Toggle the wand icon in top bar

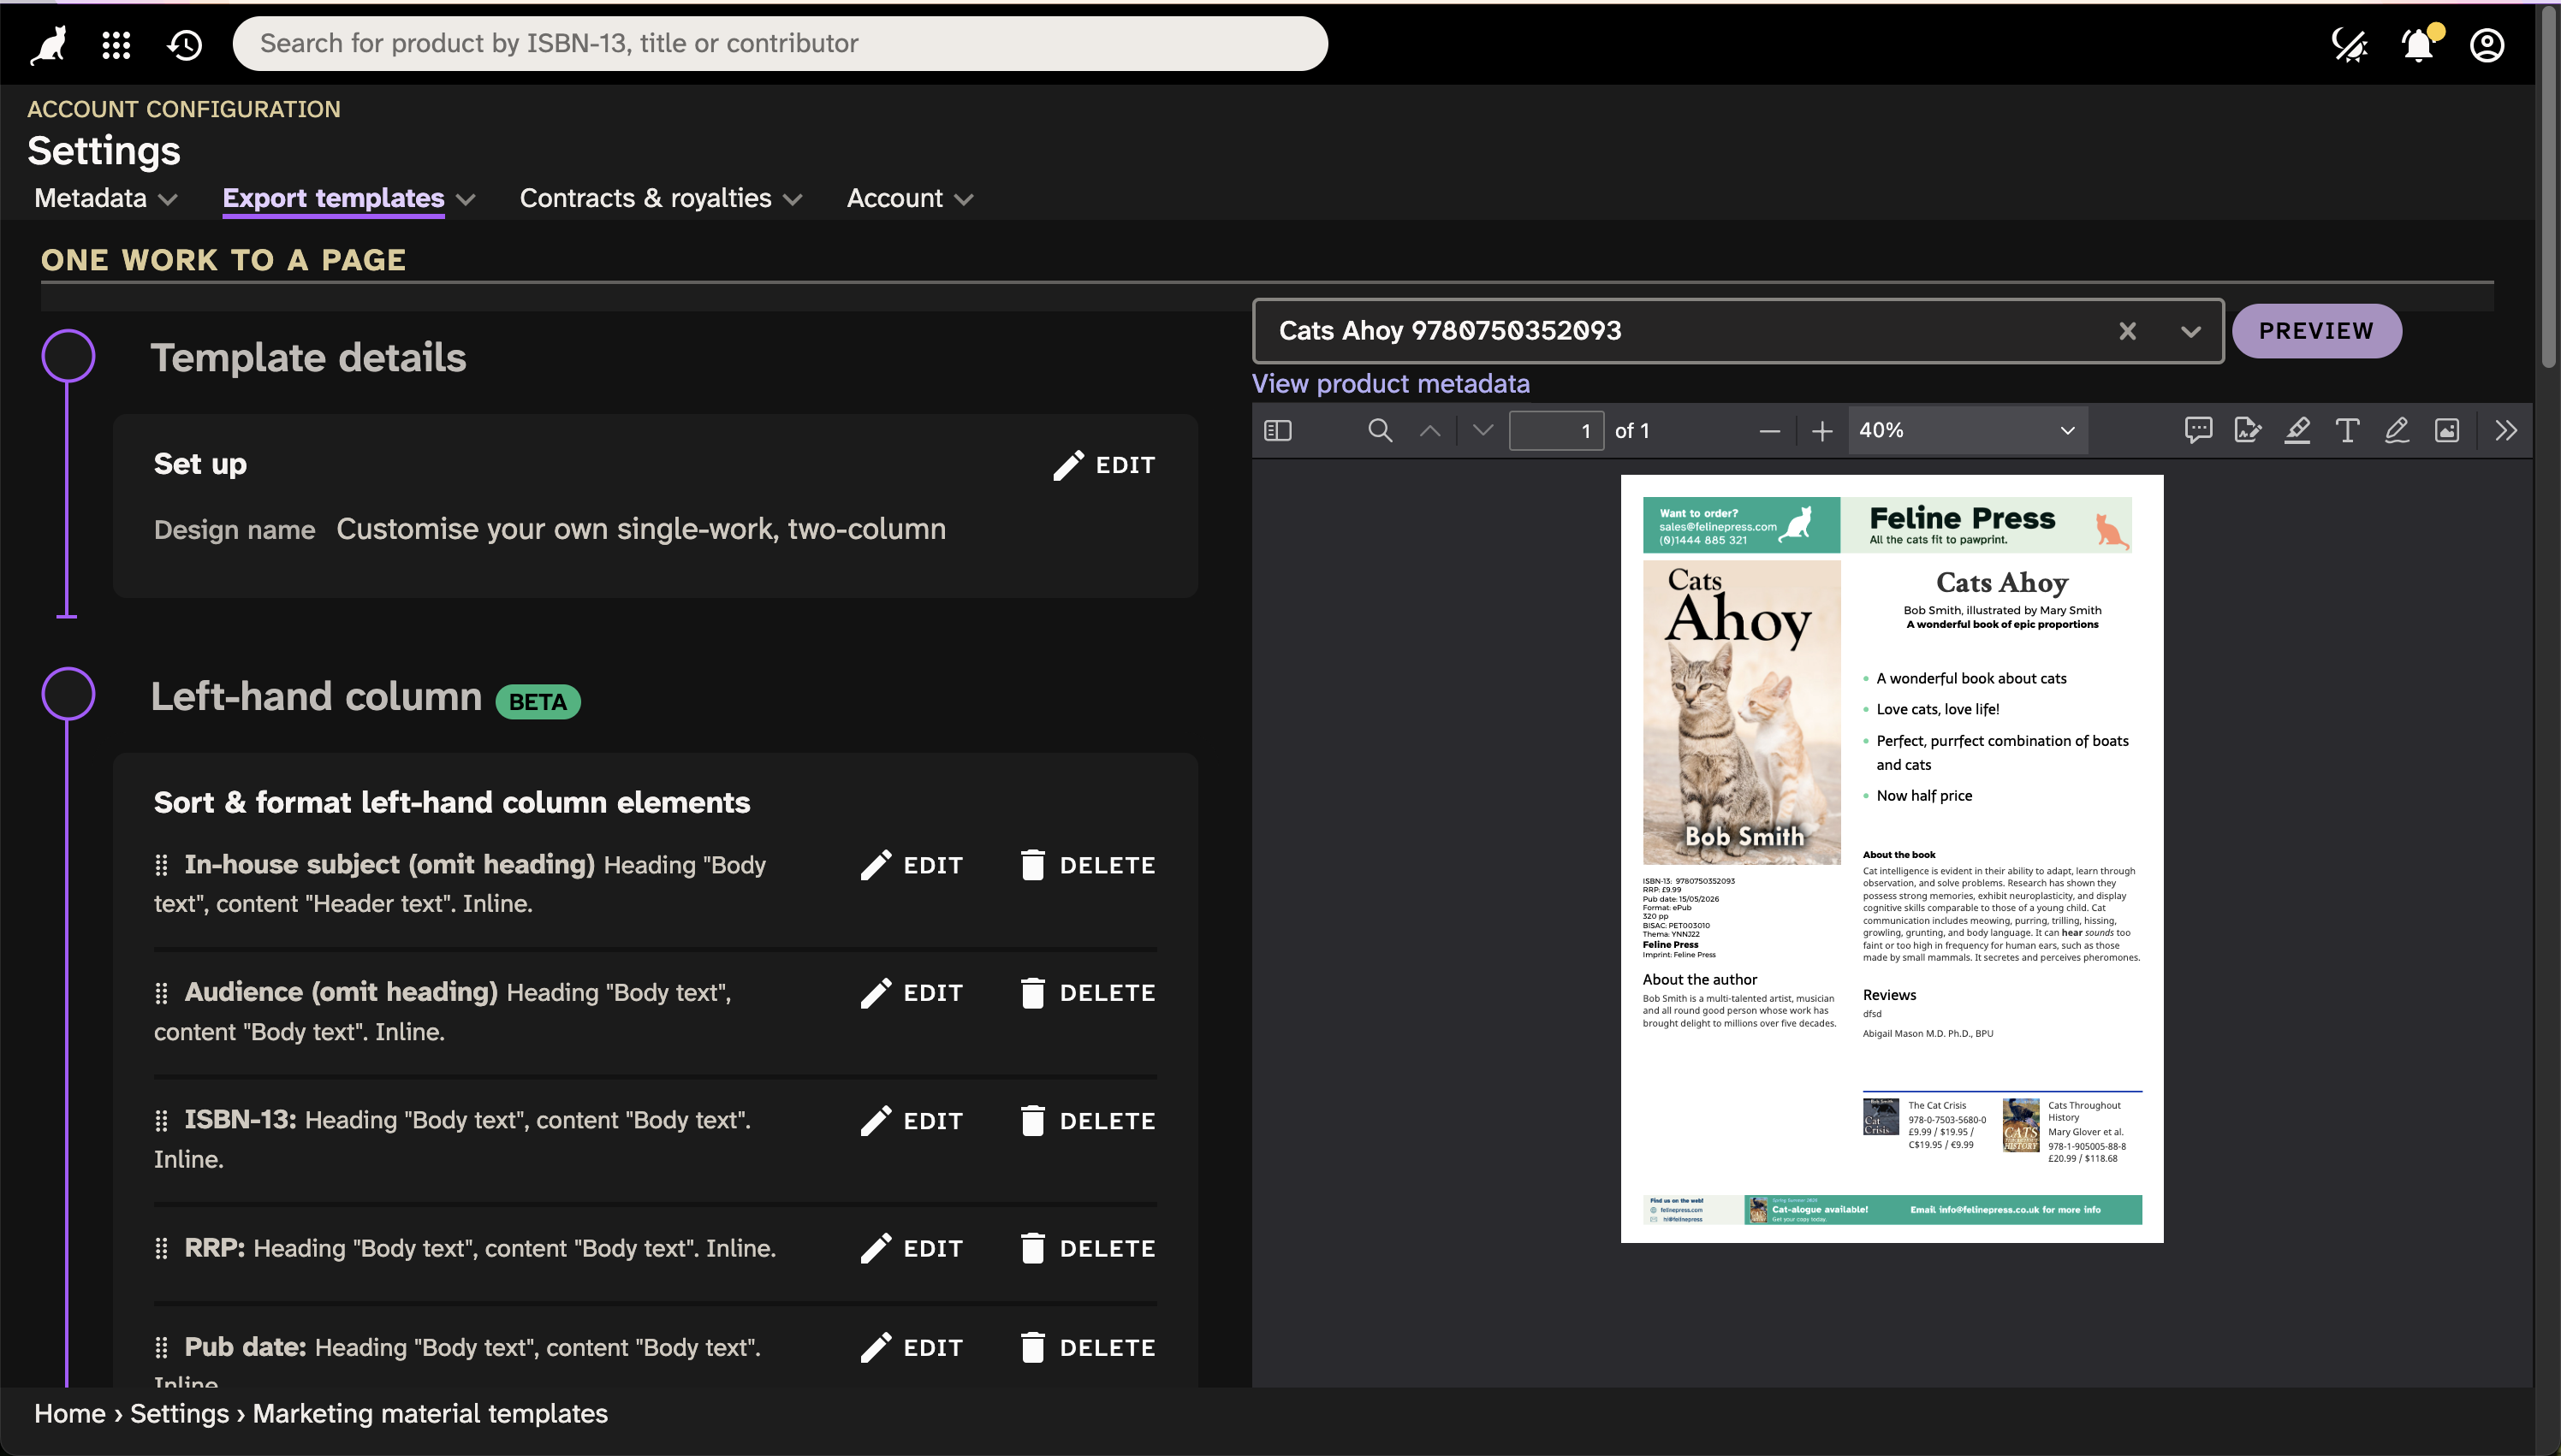[2349, 45]
